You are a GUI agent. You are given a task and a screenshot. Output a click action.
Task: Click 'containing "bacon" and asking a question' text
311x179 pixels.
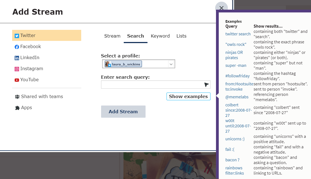(275, 160)
